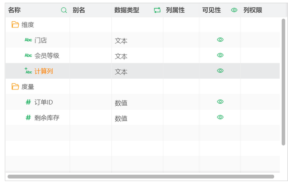This screenshot has height=182, width=288.
Task: Toggle visibility of the 门店 column
Action: [x=220, y=40]
